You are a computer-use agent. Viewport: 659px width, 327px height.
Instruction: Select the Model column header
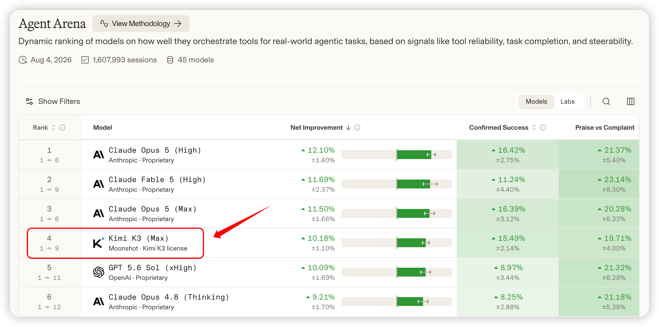point(103,127)
